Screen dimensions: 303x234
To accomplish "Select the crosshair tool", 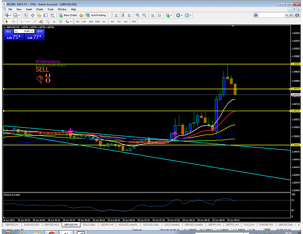I will (x=14, y=21).
